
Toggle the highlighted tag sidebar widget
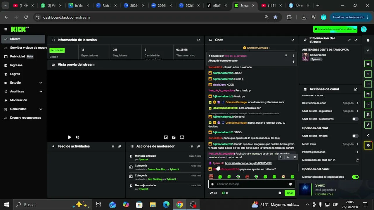pyautogui.click(x=368, y=145)
